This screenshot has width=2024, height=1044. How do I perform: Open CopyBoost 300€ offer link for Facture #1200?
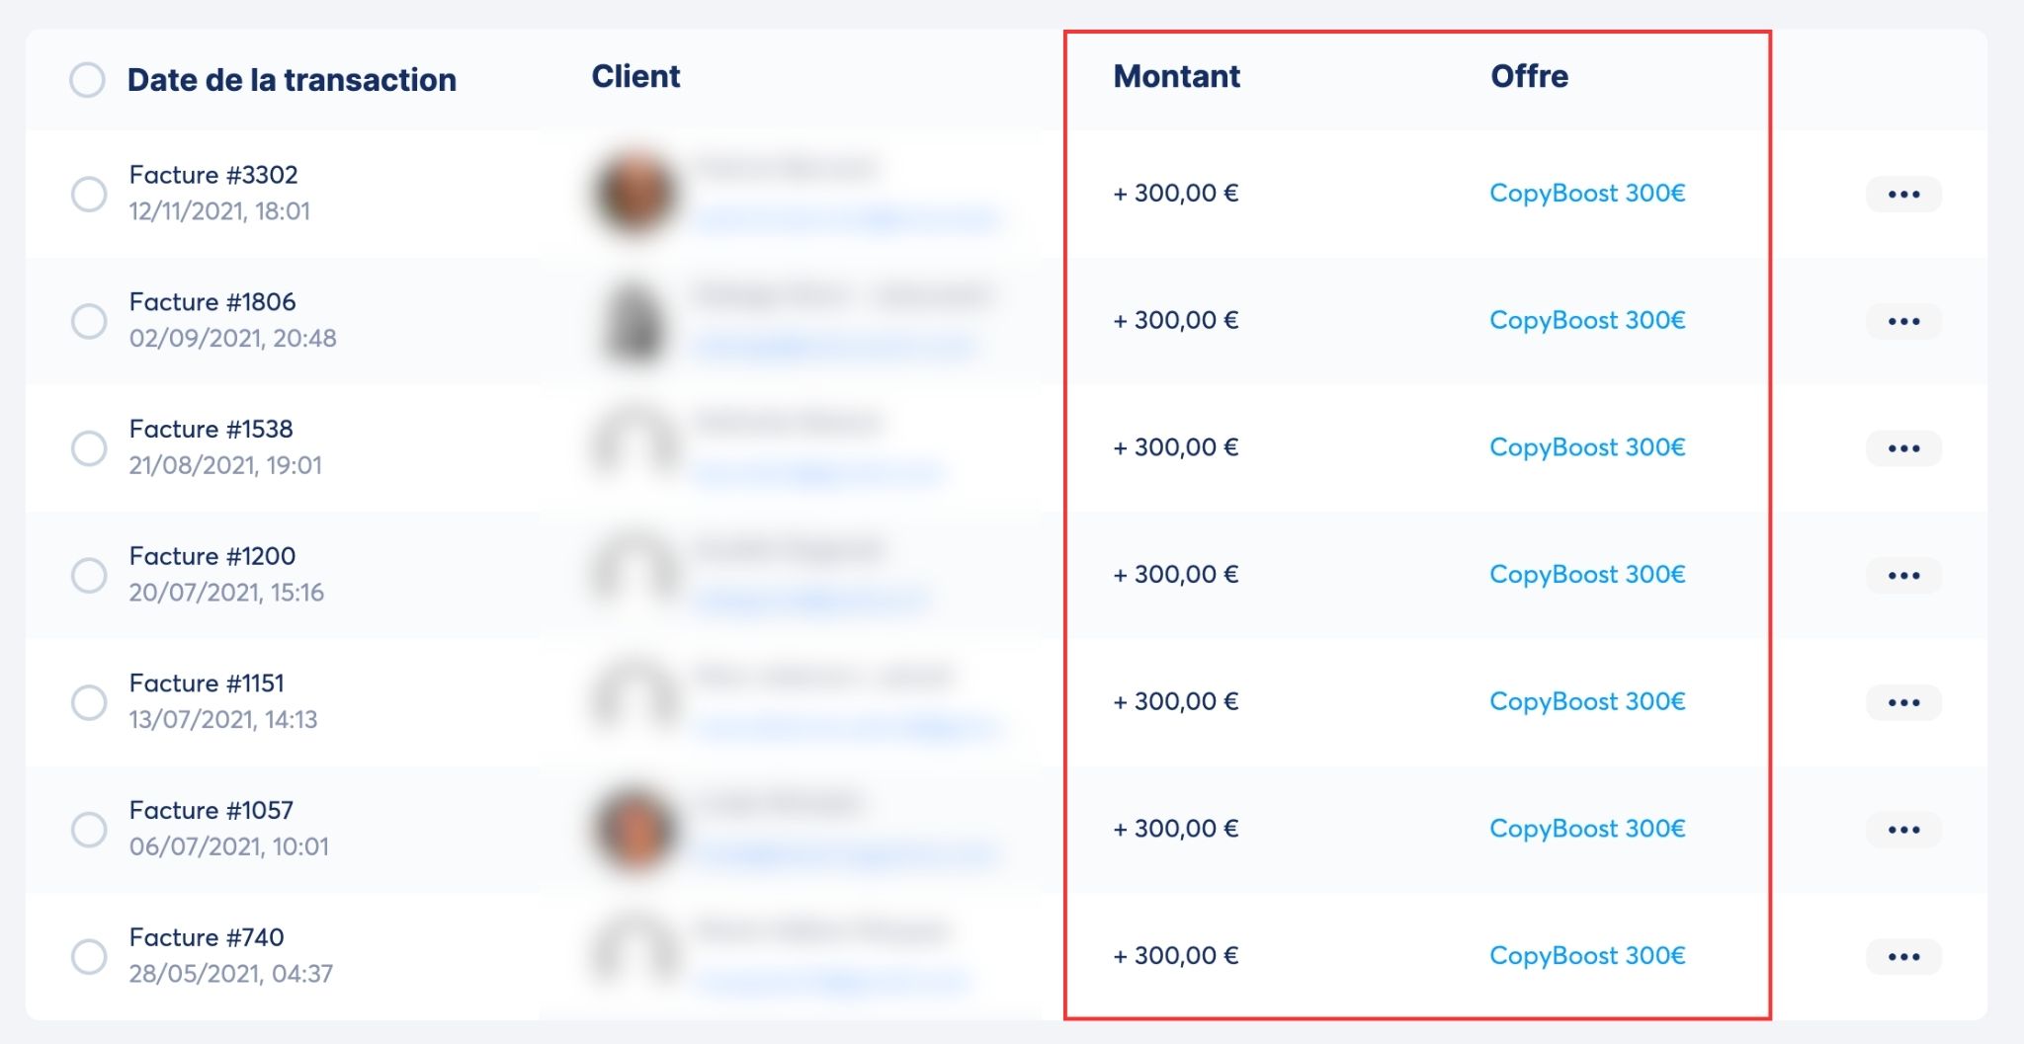(x=1587, y=574)
